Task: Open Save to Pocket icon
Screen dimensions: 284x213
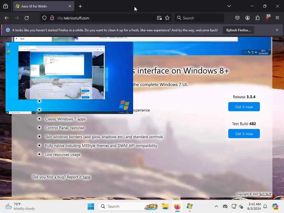Action: point(237,18)
